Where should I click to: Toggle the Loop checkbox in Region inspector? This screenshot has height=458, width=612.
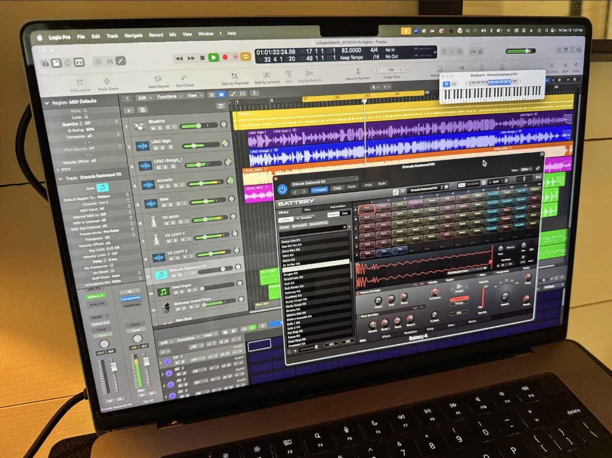click(85, 117)
